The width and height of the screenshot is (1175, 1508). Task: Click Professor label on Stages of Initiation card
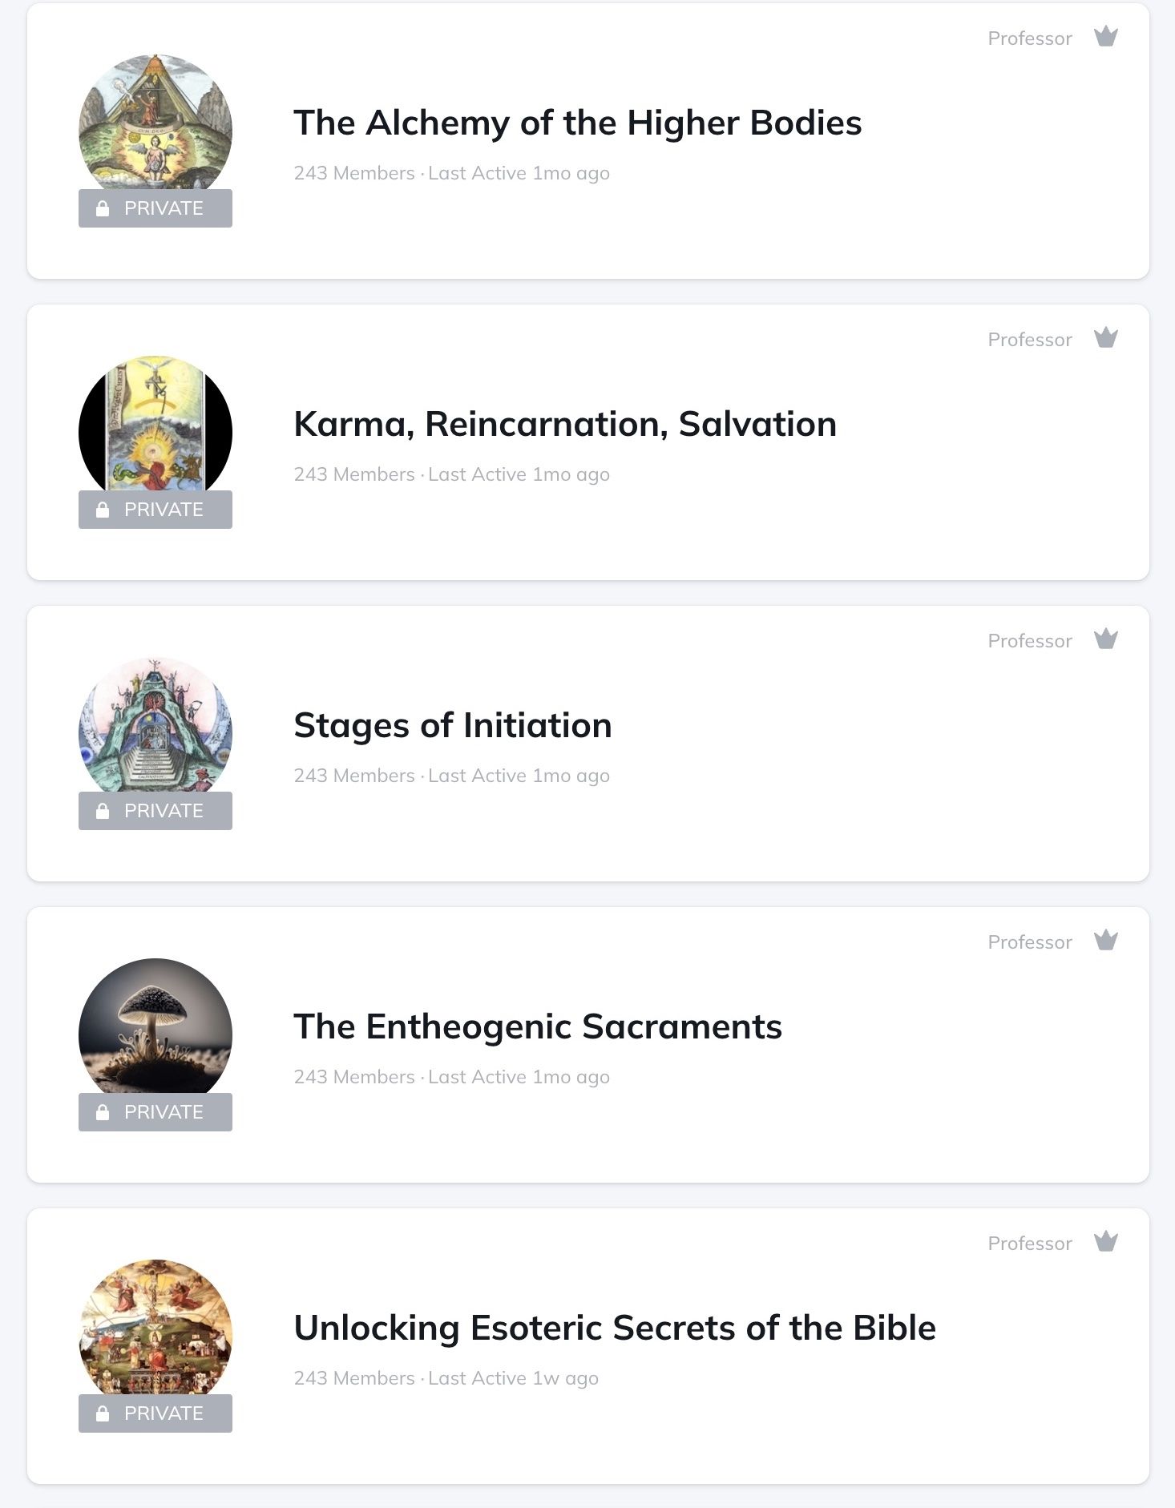1029,641
